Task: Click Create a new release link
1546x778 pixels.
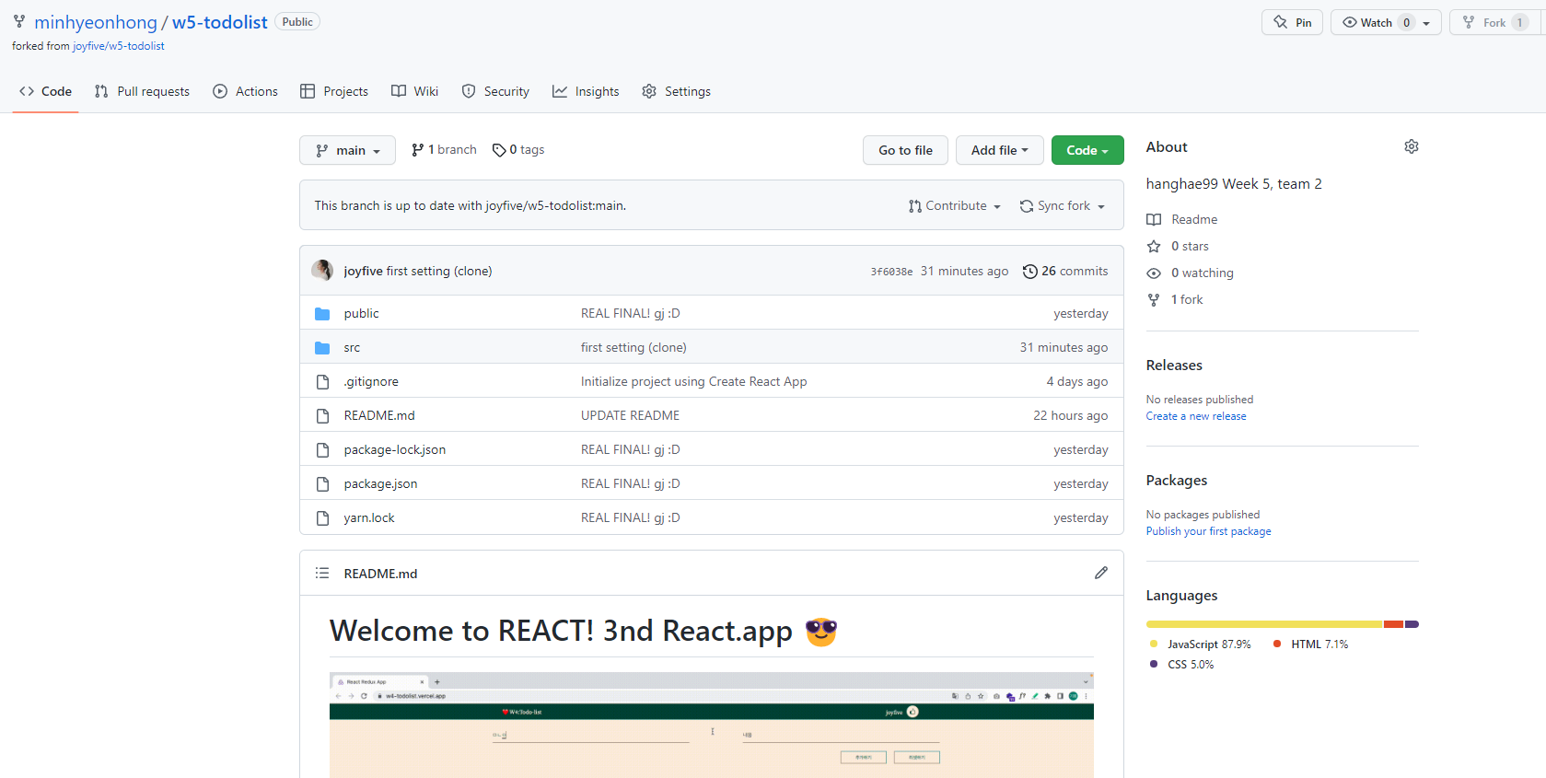Action: point(1196,416)
